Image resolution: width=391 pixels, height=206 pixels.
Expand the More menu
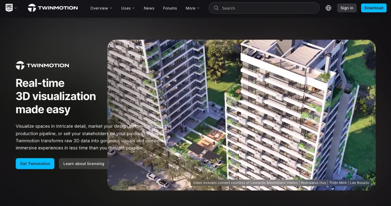pos(193,8)
